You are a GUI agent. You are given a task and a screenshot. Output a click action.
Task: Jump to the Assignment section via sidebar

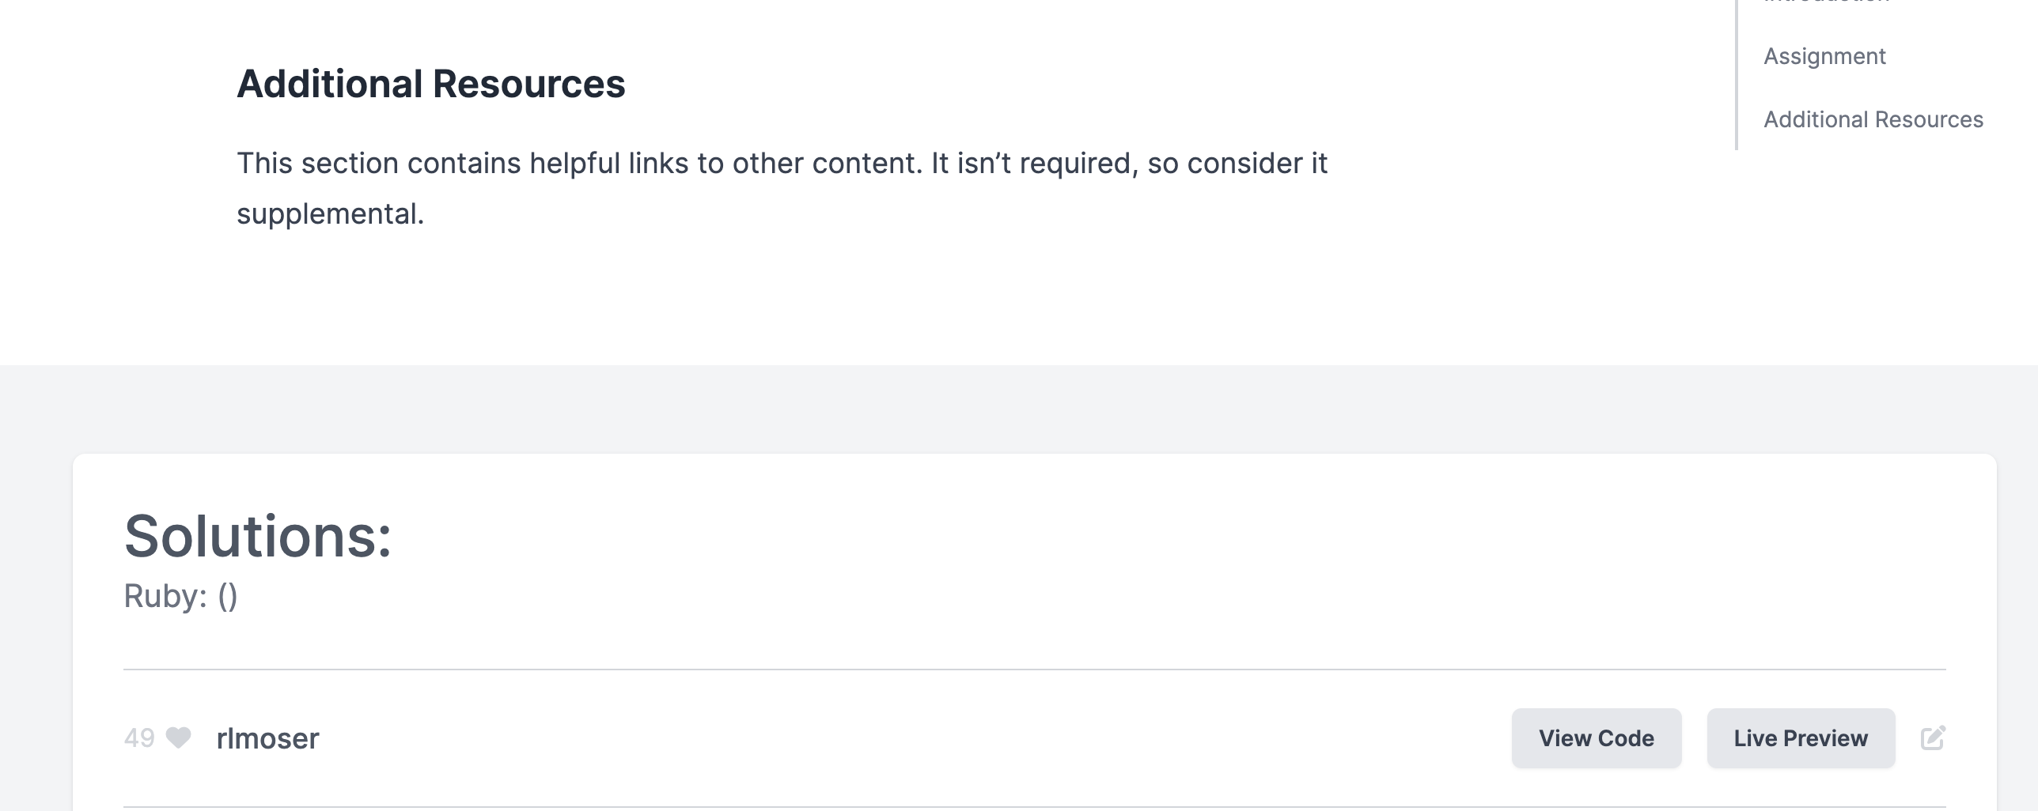point(1824,56)
